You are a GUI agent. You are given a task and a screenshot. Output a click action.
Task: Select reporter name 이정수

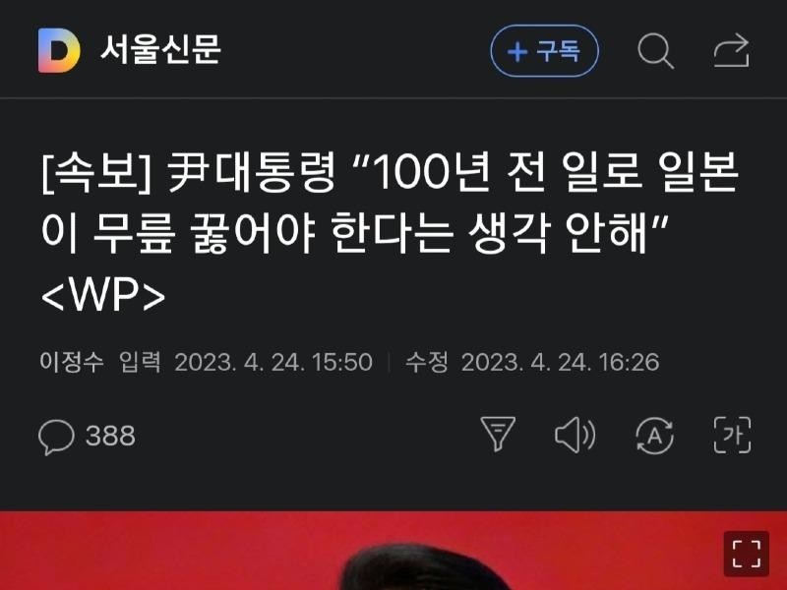[x=72, y=362]
